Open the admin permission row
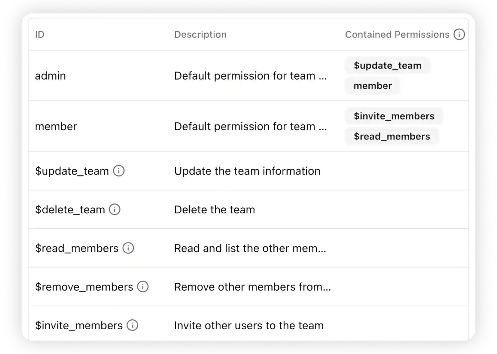 51,76
